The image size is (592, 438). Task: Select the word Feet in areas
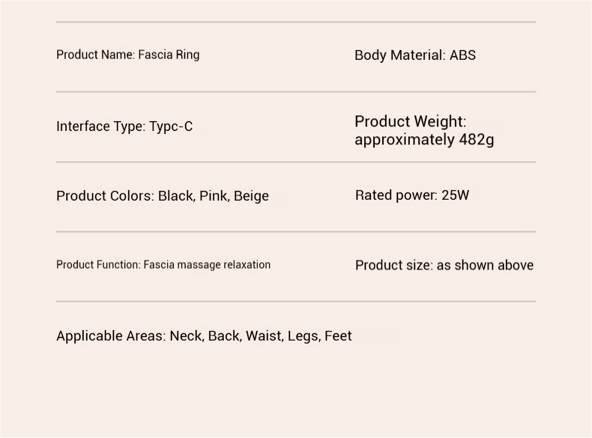(x=338, y=336)
